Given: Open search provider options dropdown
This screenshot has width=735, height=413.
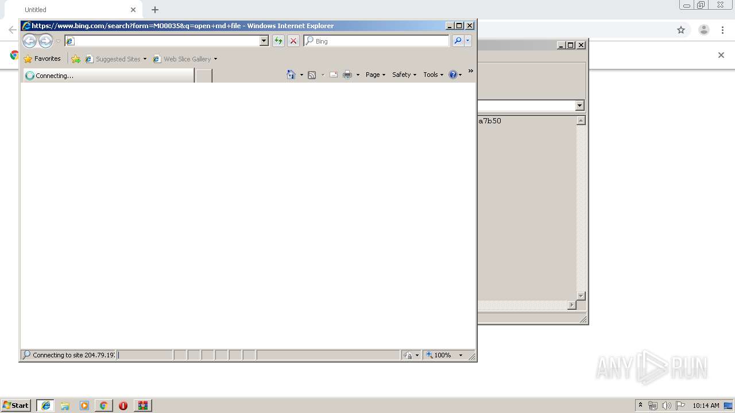Looking at the screenshot, I should [468, 41].
